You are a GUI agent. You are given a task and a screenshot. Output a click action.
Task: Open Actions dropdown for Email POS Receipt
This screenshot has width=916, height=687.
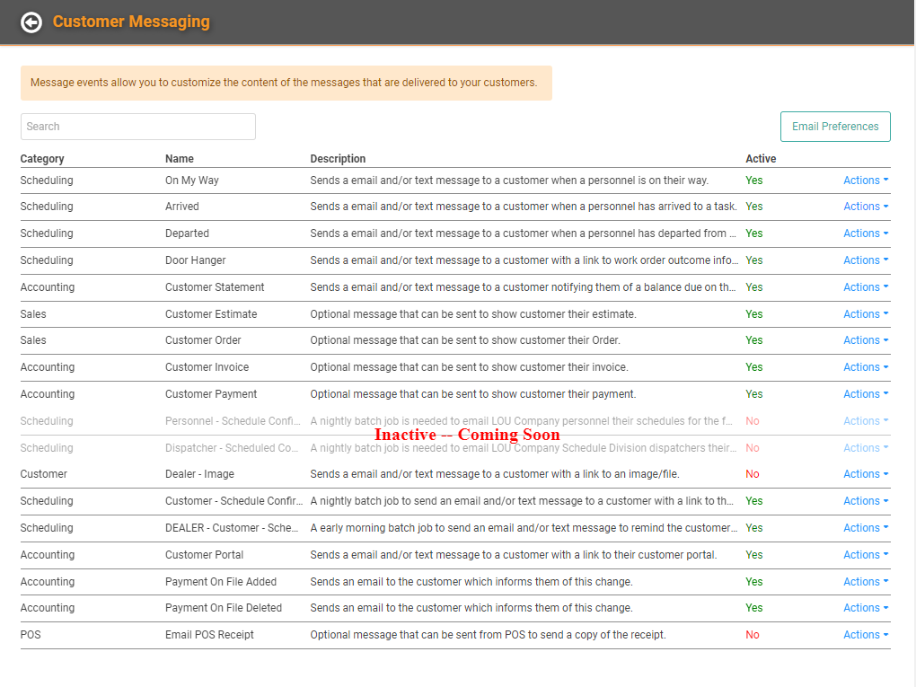click(x=866, y=635)
